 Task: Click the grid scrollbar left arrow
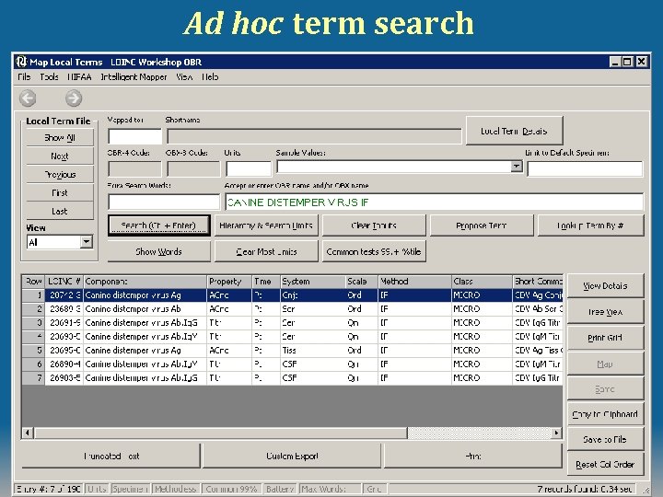[x=28, y=433]
